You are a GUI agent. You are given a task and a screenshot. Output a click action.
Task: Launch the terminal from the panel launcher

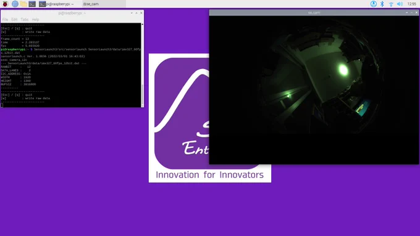pyautogui.click(x=32, y=4)
